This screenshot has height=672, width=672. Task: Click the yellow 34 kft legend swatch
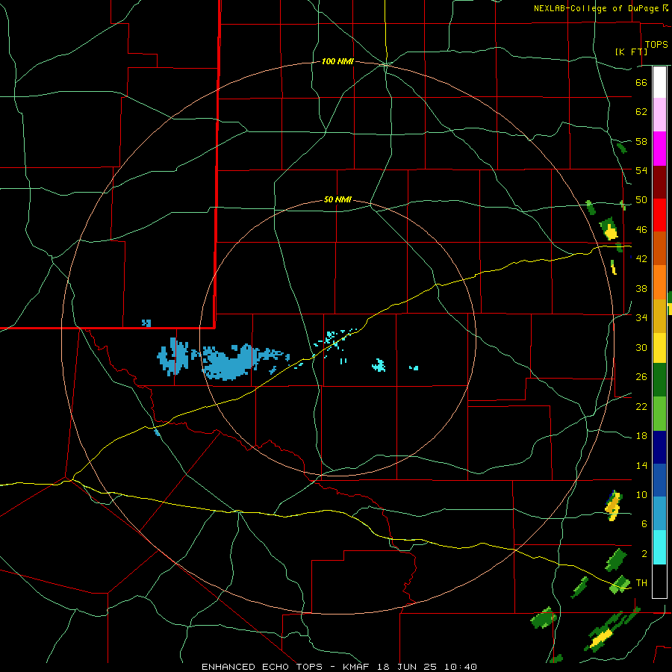coord(659,347)
